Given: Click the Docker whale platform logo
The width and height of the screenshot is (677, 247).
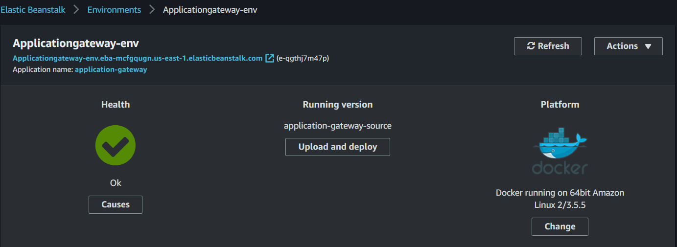Looking at the screenshot, I should pyautogui.click(x=560, y=151).
